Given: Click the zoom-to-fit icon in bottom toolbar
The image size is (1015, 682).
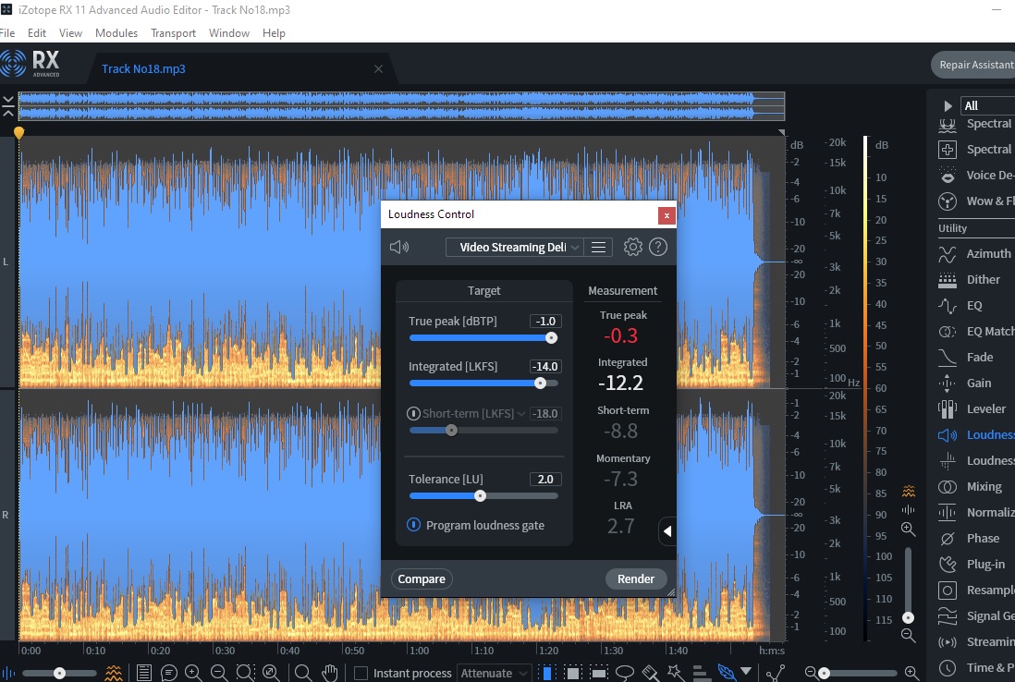Looking at the screenshot, I should 271,673.
